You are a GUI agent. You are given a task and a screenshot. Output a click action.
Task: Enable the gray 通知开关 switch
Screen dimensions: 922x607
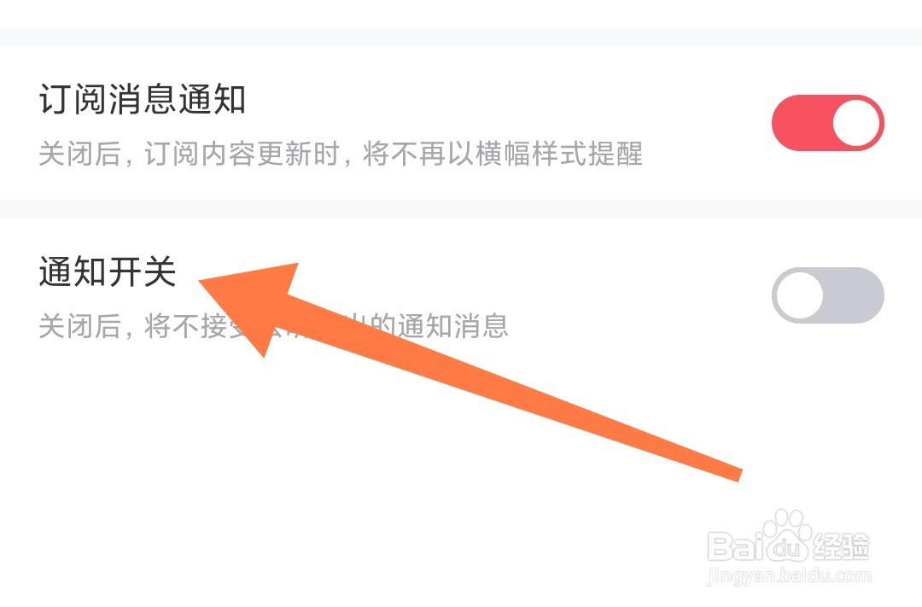tap(828, 295)
